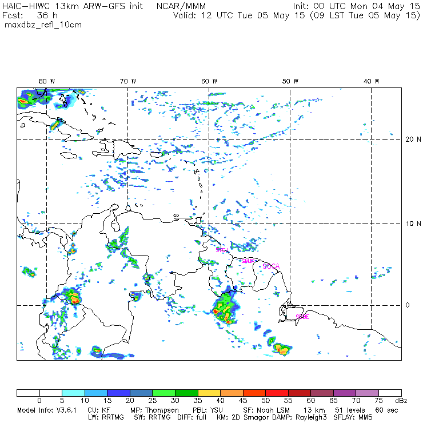Click the "NCAR/MMM" header text
423x423 pixels.
181,6
